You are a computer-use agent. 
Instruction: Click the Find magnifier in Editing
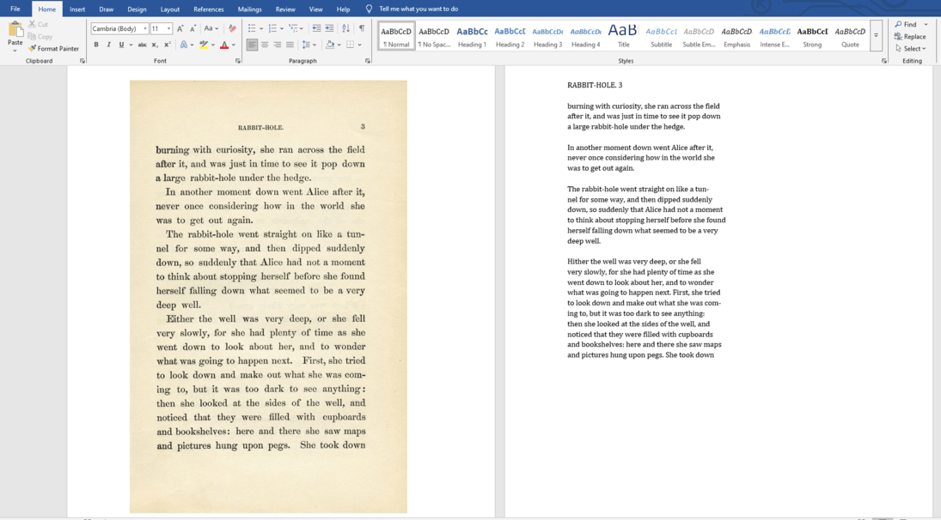coord(898,25)
